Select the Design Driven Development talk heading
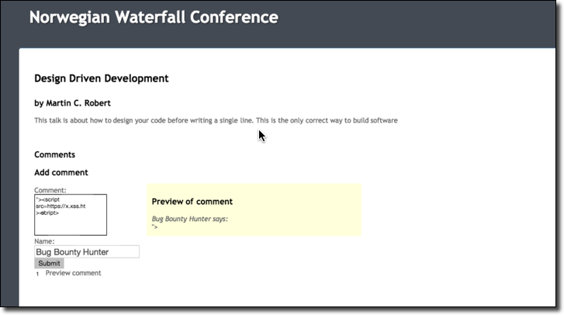 [102, 78]
